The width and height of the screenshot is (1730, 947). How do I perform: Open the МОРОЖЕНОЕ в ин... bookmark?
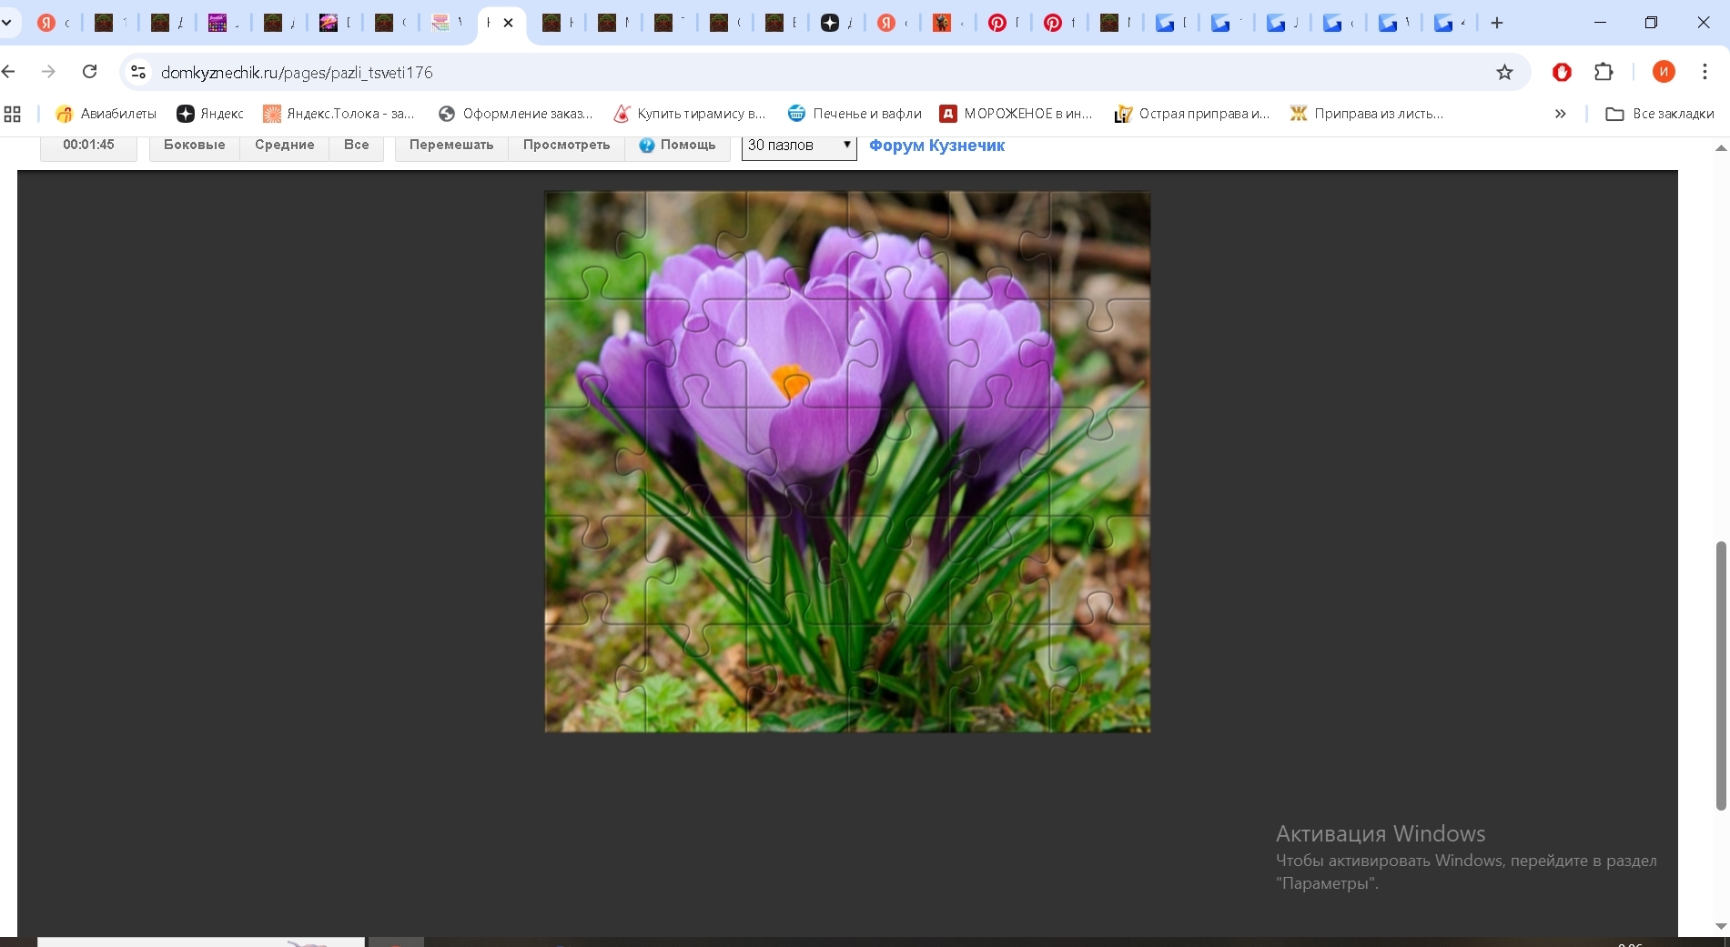click(1016, 114)
